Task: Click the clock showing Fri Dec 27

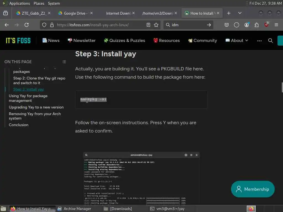Action: (266, 3)
